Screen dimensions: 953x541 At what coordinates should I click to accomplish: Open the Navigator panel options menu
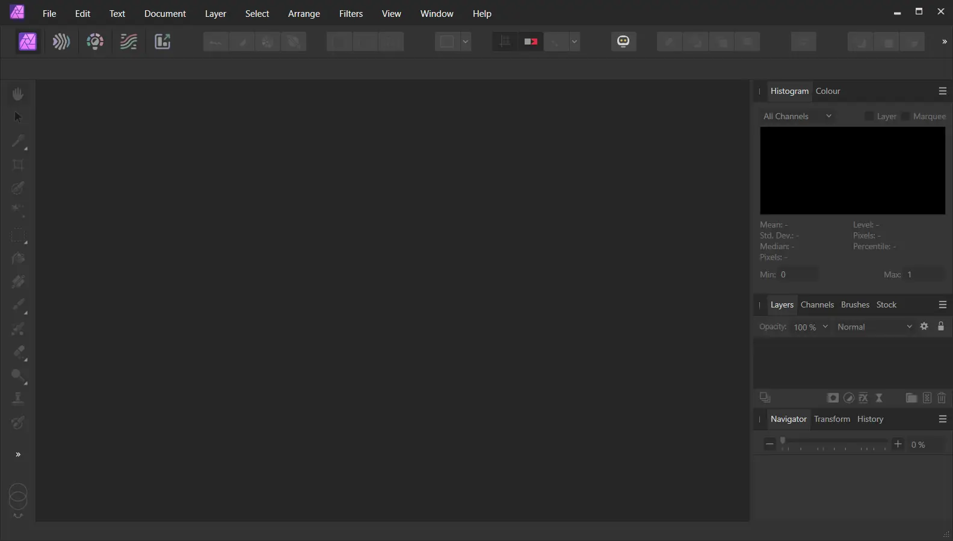tap(943, 419)
